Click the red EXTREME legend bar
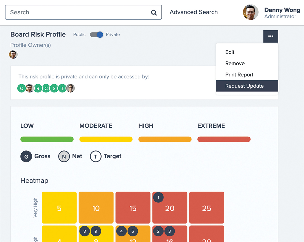Image resolution: width=304 pixels, height=242 pixels. point(224,139)
